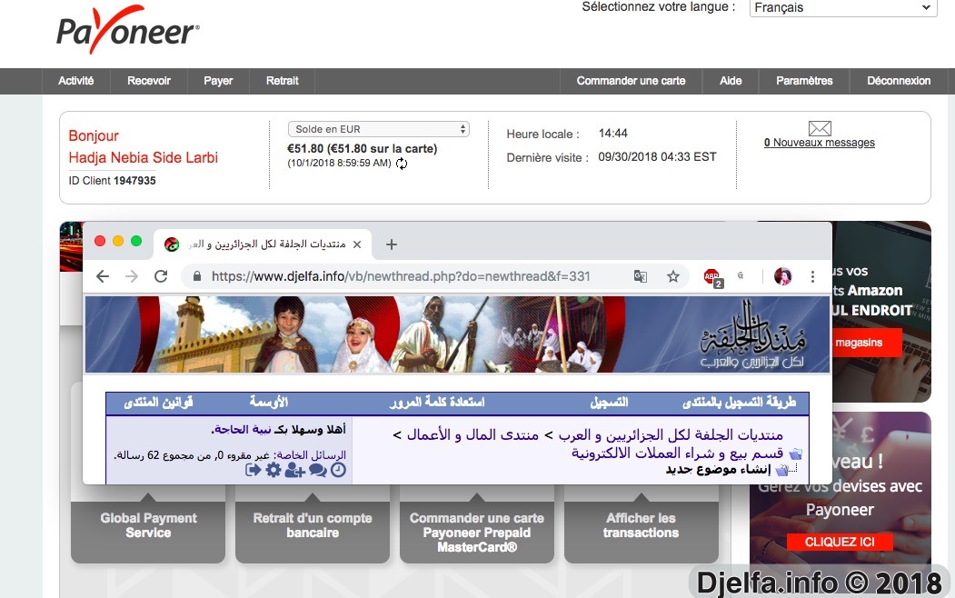The width and height of the screenshot is (955, 598).
Task: Open the التسجيل registration link
Action: [x=609, y=403]
